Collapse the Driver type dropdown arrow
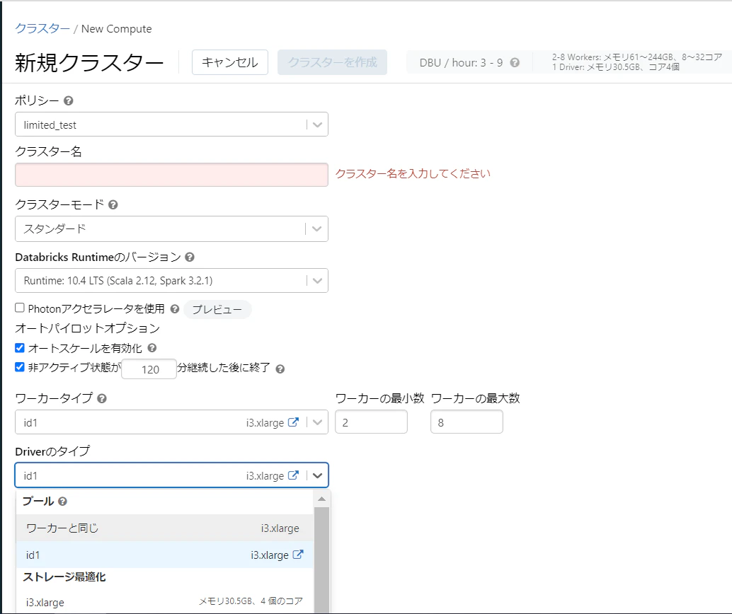 (317, 475)
